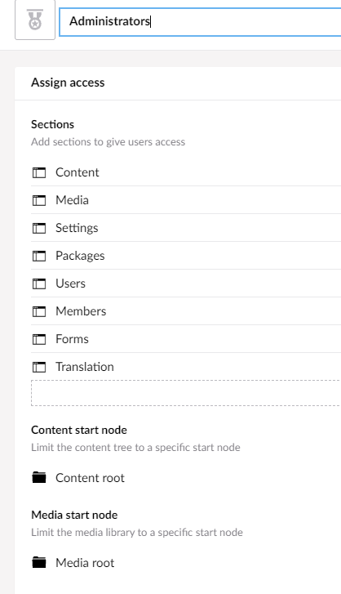The image size is (341, 594).
Task: Click the Content root folder icon
Action: 39,478
